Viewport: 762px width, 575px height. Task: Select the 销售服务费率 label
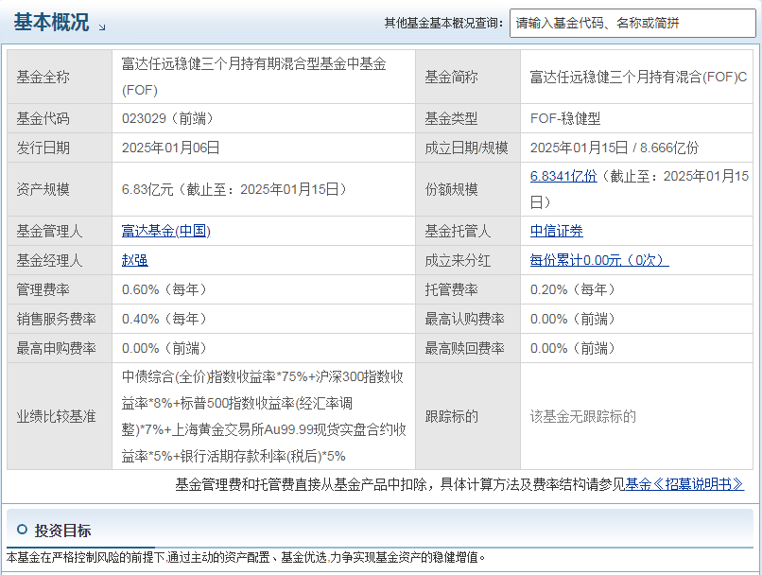point(57,319)
